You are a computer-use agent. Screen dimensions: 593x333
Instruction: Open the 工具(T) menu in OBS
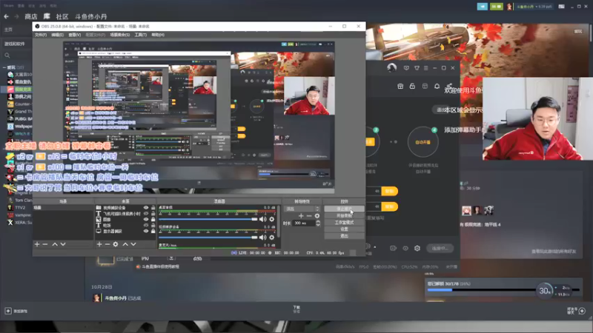click(x=140, y=35)
